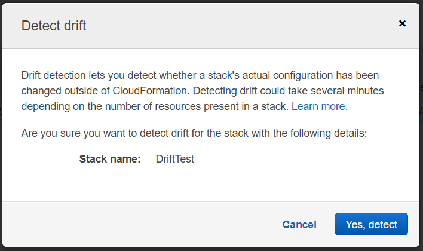Select the DriftTest stack name value
The height and width of the screenshot is (251, 423).
click(x=174, y=159)
